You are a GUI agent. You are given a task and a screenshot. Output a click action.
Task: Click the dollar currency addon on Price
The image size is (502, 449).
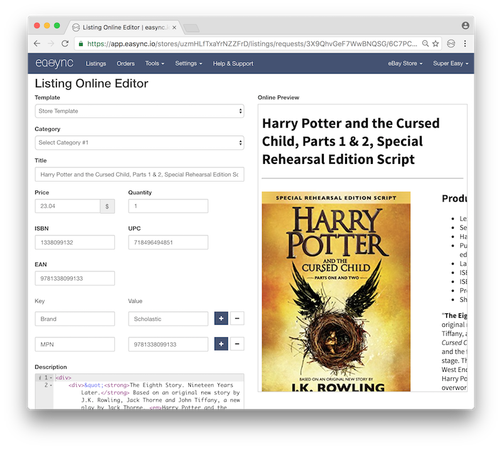107,206
